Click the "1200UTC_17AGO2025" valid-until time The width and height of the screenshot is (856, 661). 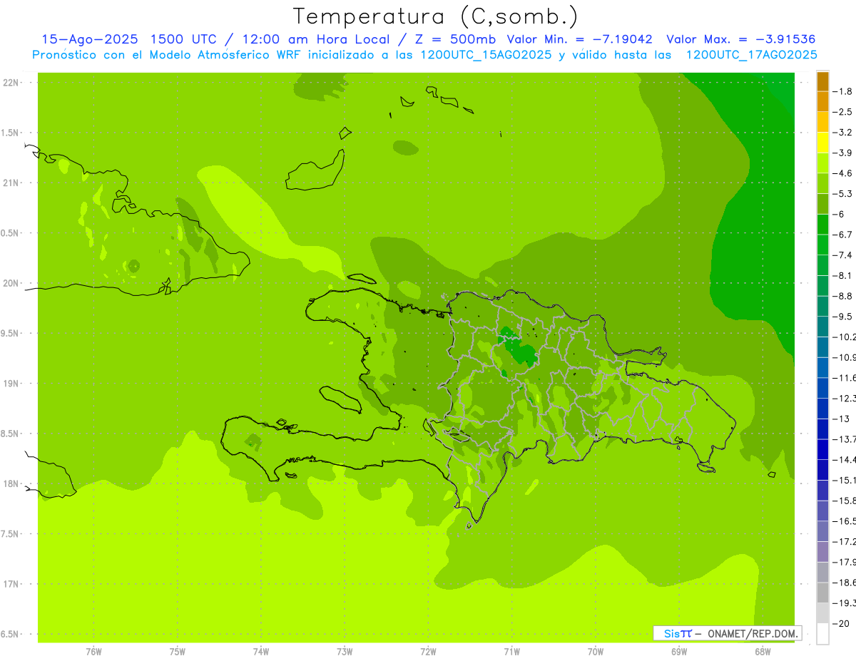(751, 55)
